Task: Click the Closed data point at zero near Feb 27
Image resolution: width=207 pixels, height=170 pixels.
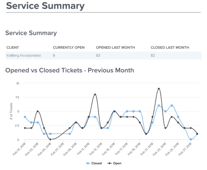Action: pyautogui.click(x=191, y=139)
